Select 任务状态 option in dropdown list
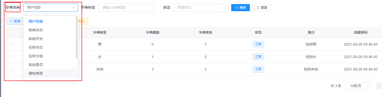382x97 pixels. [x=51, y=47]
